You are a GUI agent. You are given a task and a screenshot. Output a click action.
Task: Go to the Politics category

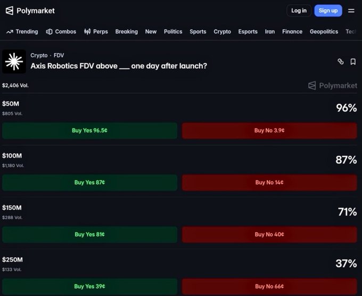click(173, 31)
